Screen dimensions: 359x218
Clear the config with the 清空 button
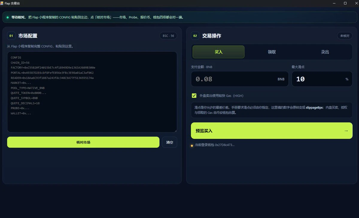pos(170,142)
